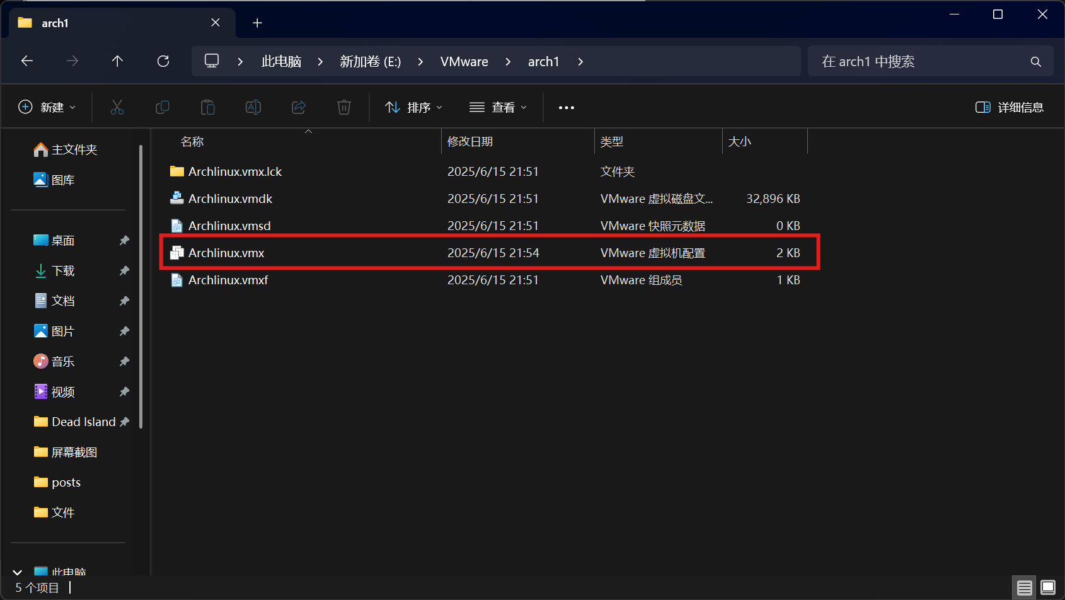Select the Archlinux.vmdk file name

(230, 199)
